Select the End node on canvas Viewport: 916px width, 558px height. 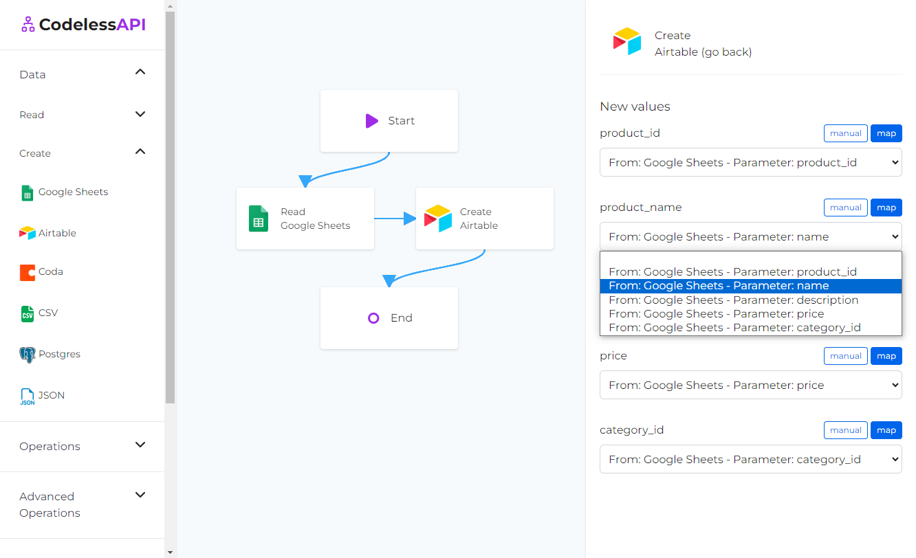(389, 318)
